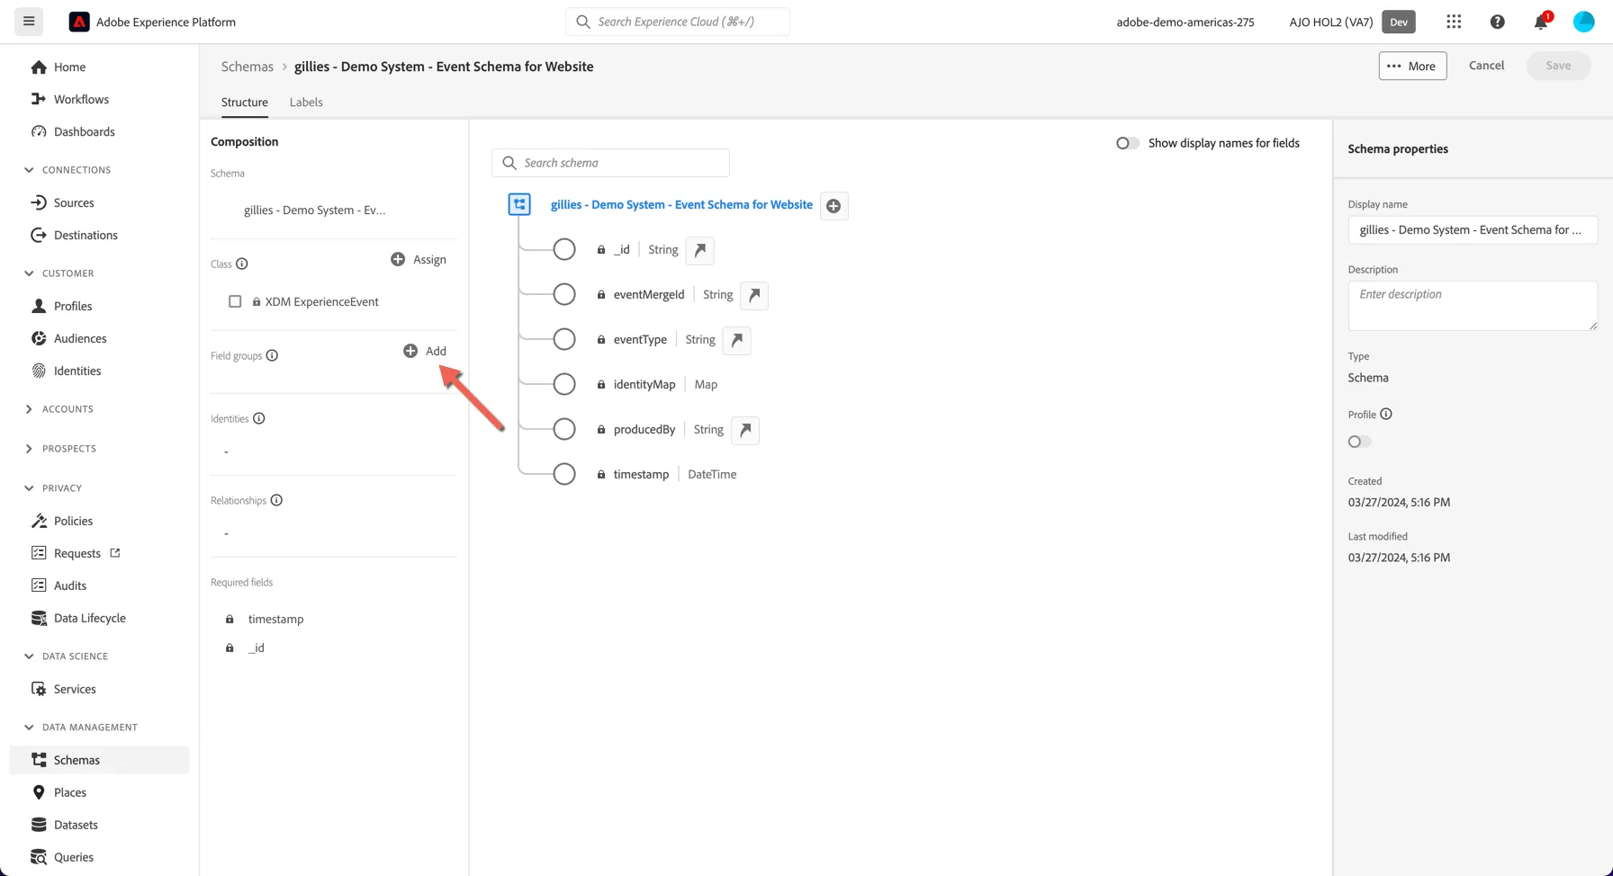1613x876 pixels.
Task: Select the eventType field radio circle
Action: tap(564, 339)
